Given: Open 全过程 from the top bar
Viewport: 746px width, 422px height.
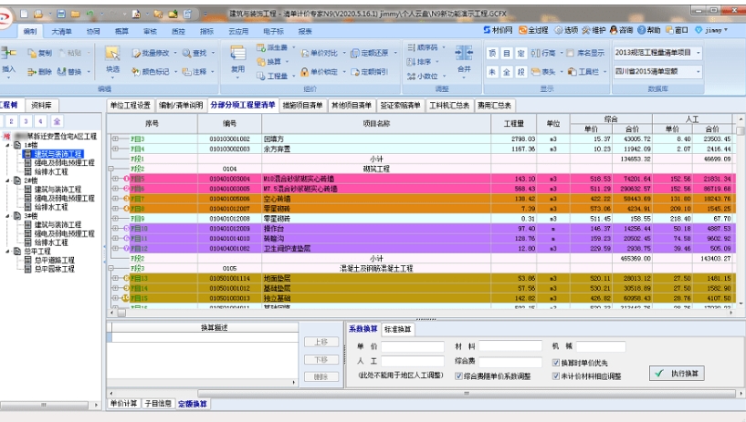Looking at the screenshot, I should tap(533, 30).
